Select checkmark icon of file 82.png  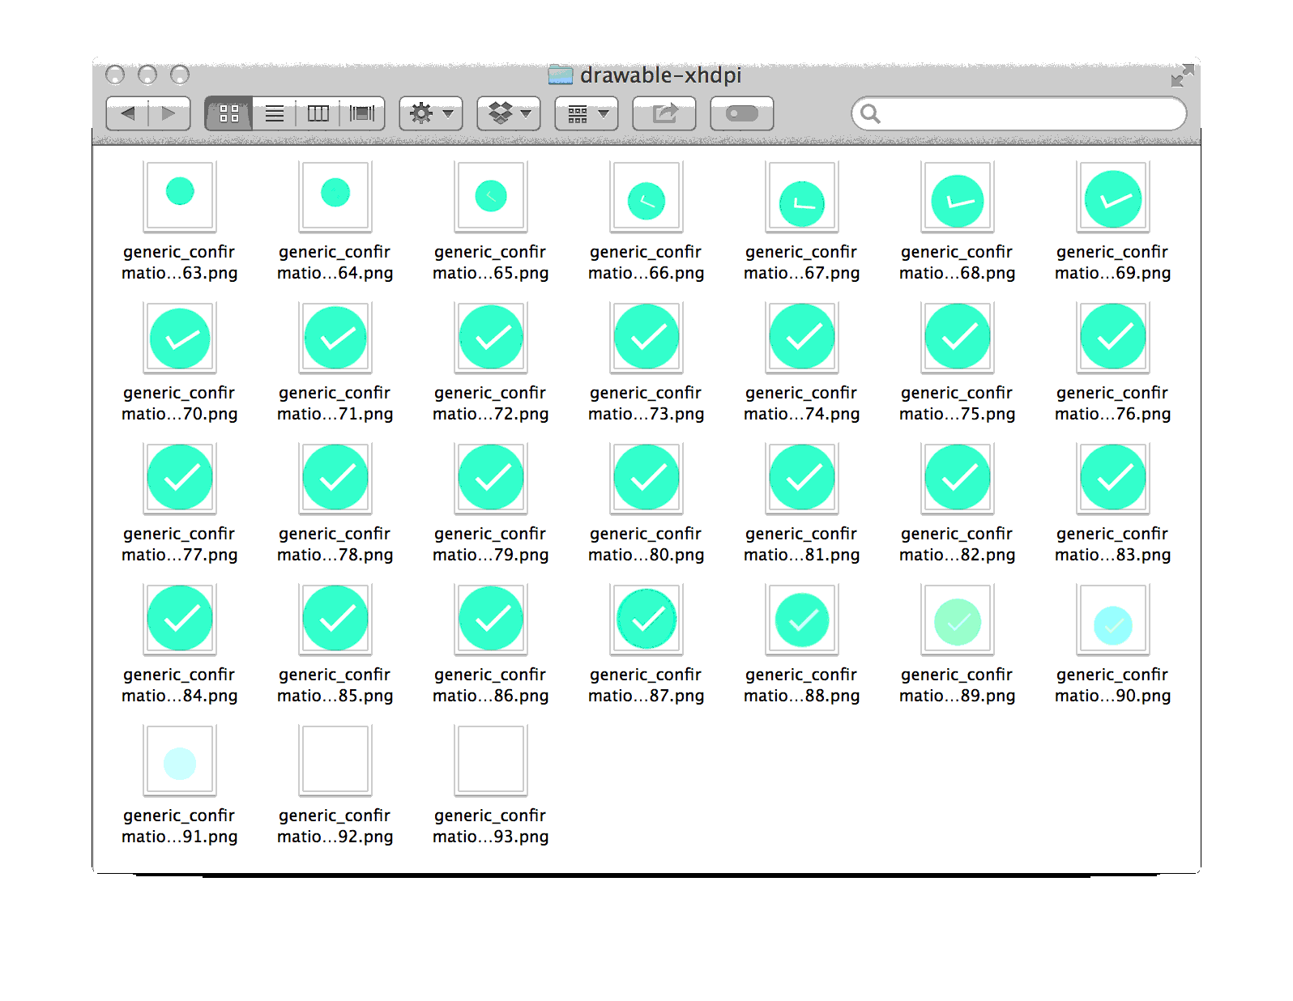point(958,479)
